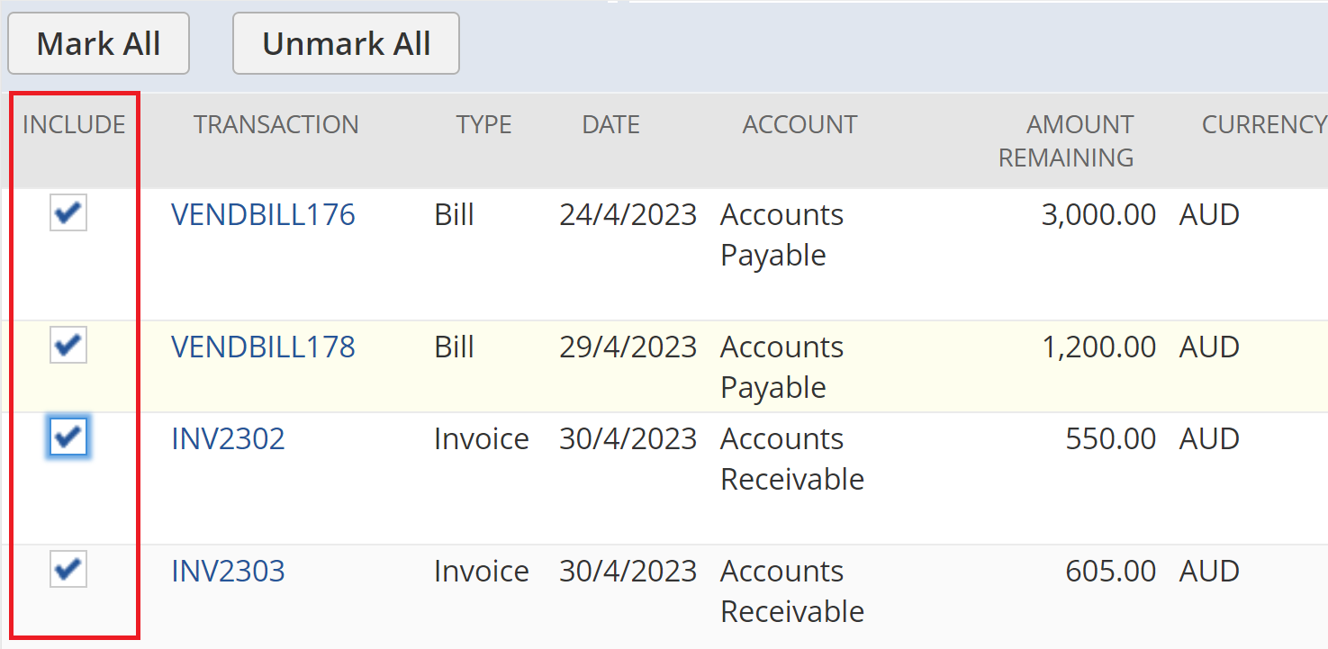Image resolution: width=1328 pixels, height=649 pixels.
Task: Open the INV2303 invoice link
Action: pos(228,571)
